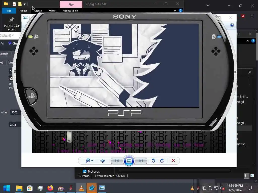The image size is (258, 193).
Task: Open the Share ribbon tab
Action: coord(38,11)
